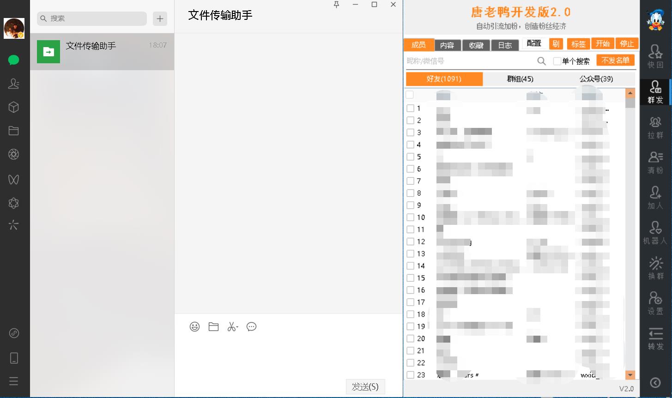Pin the WeChat window with the pushpin icon
Viewport: 672px width, 398px height.
(336, 5)
